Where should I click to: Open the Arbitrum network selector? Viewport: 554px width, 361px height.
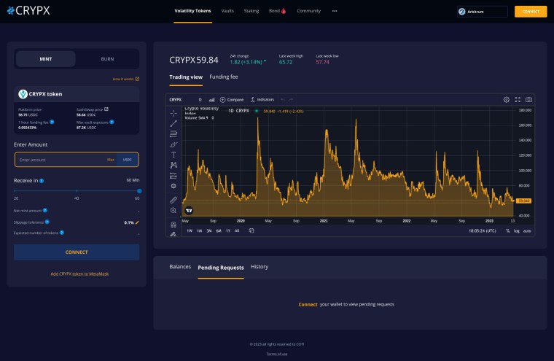[482, 12]
